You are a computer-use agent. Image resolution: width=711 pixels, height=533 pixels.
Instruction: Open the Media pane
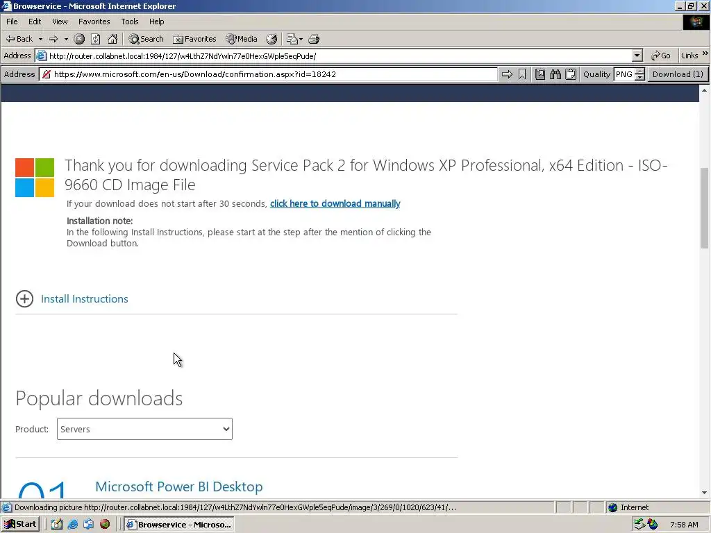(x=242, y=39)
